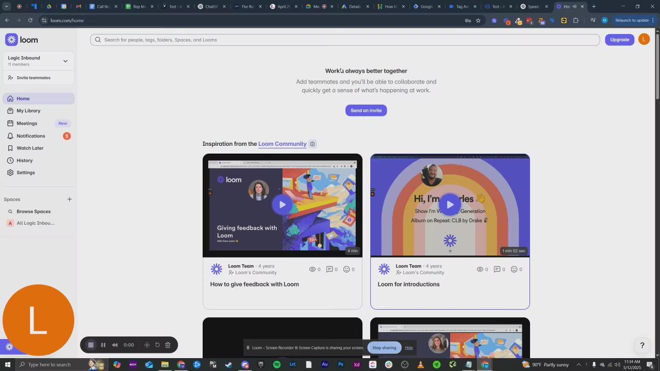Open Notifications with 5 badge

tap(39, 136)
